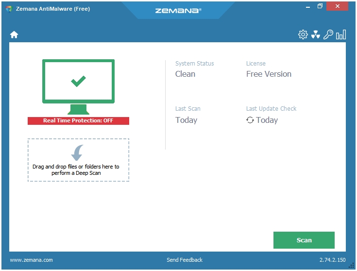
Task: Open the www.zemana.com link
Action: click(31, 260)
